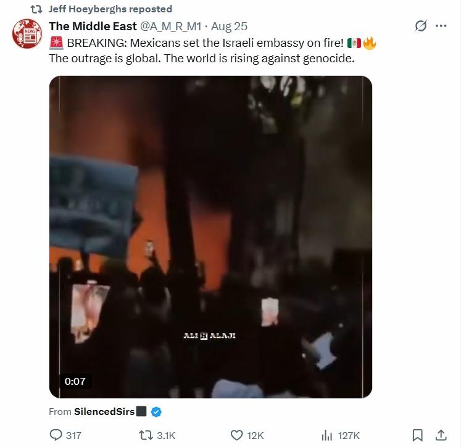Screen dimensions: 461x447
Task: Open the SilencedSirs source account link
Action: tap(104, 411)
